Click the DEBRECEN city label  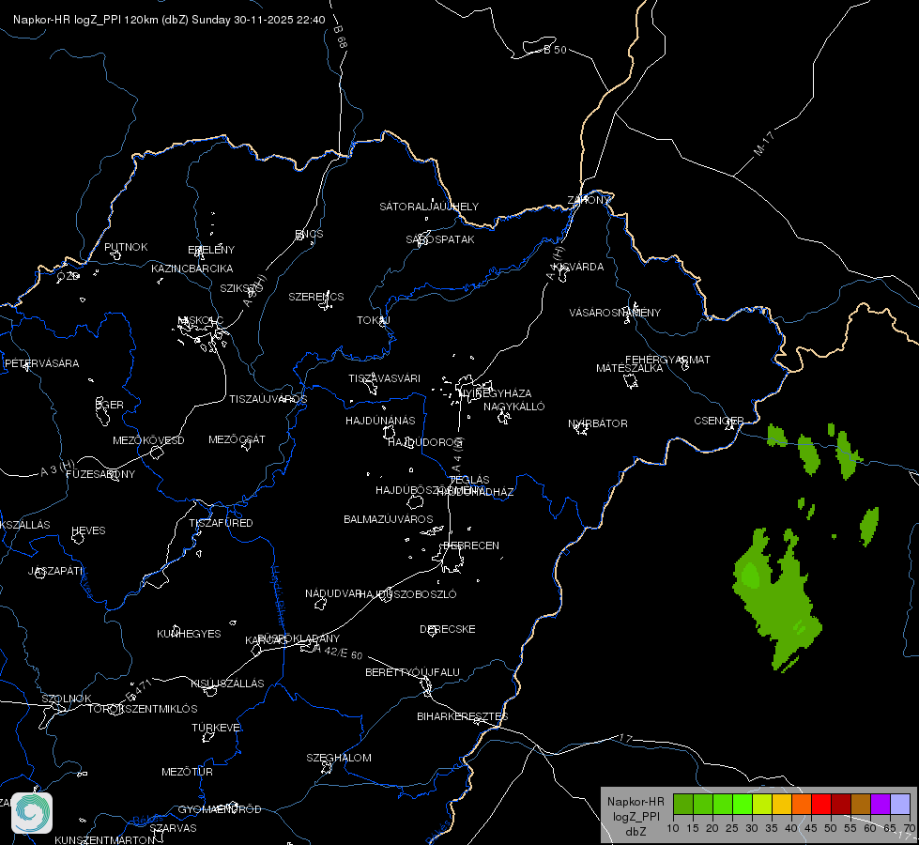coord(470,545)
